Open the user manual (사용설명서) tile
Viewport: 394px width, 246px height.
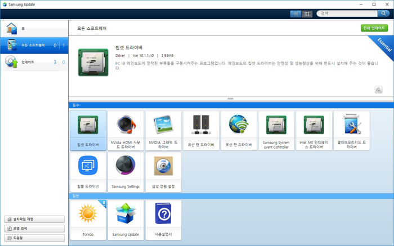(163, 220)
